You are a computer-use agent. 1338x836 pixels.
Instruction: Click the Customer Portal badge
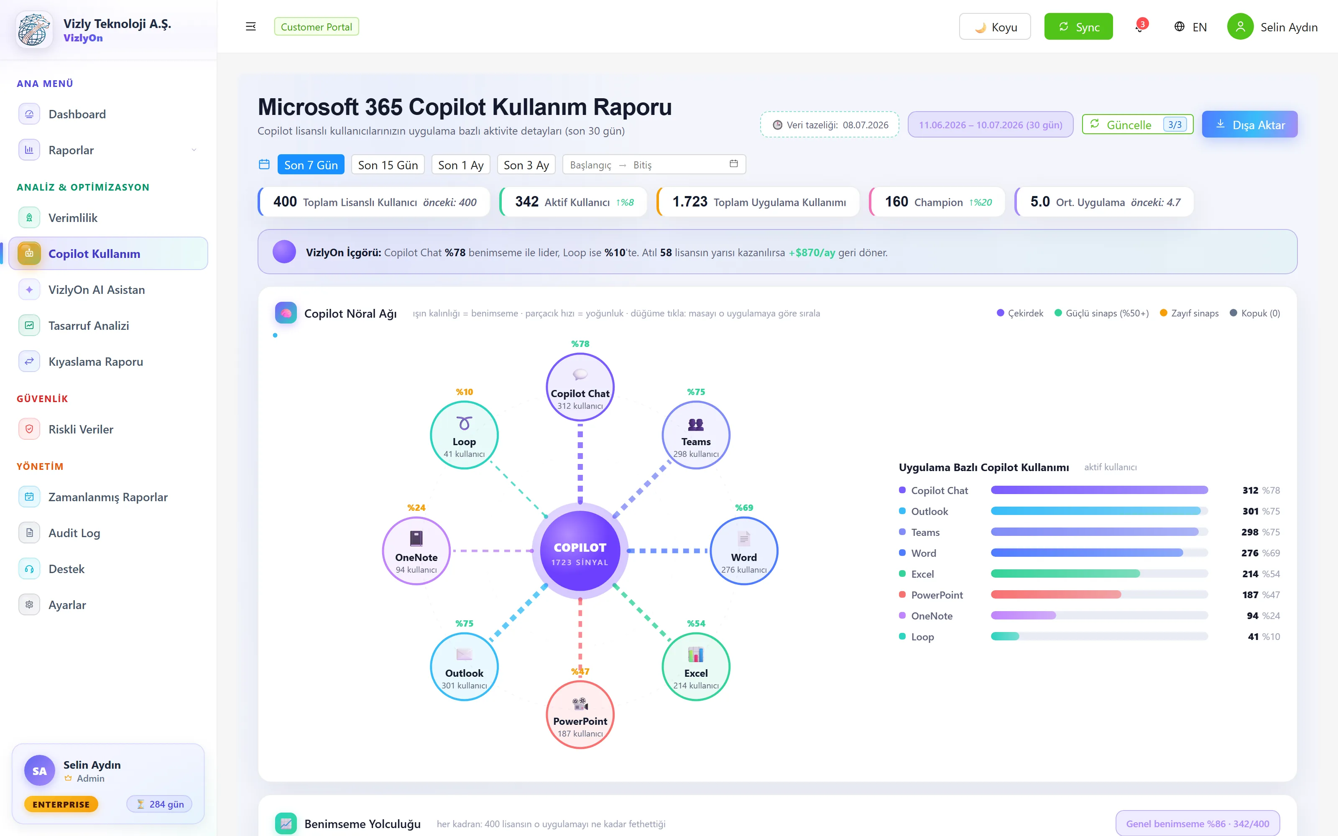[x=316, y=26]
